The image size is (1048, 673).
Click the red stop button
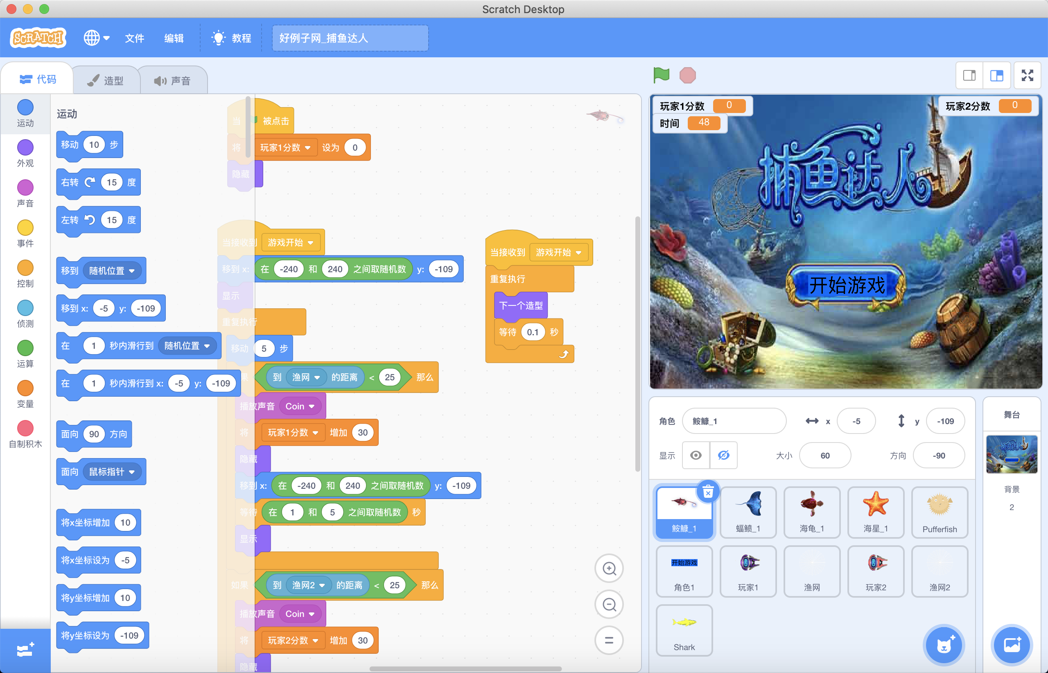point(687,75)
